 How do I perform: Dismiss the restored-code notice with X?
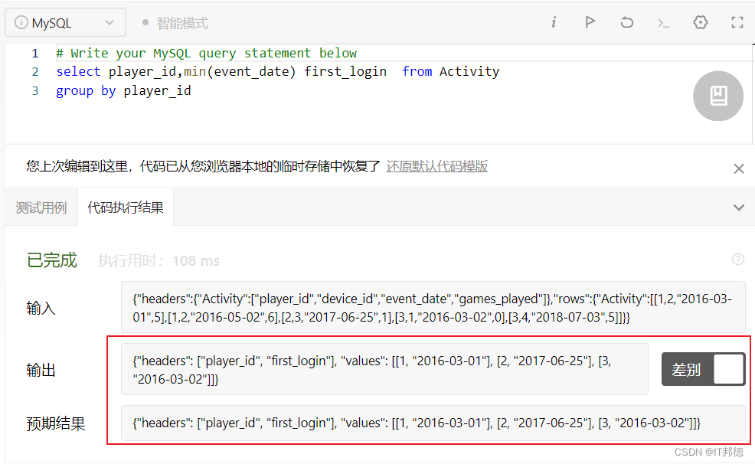[739, 168]
